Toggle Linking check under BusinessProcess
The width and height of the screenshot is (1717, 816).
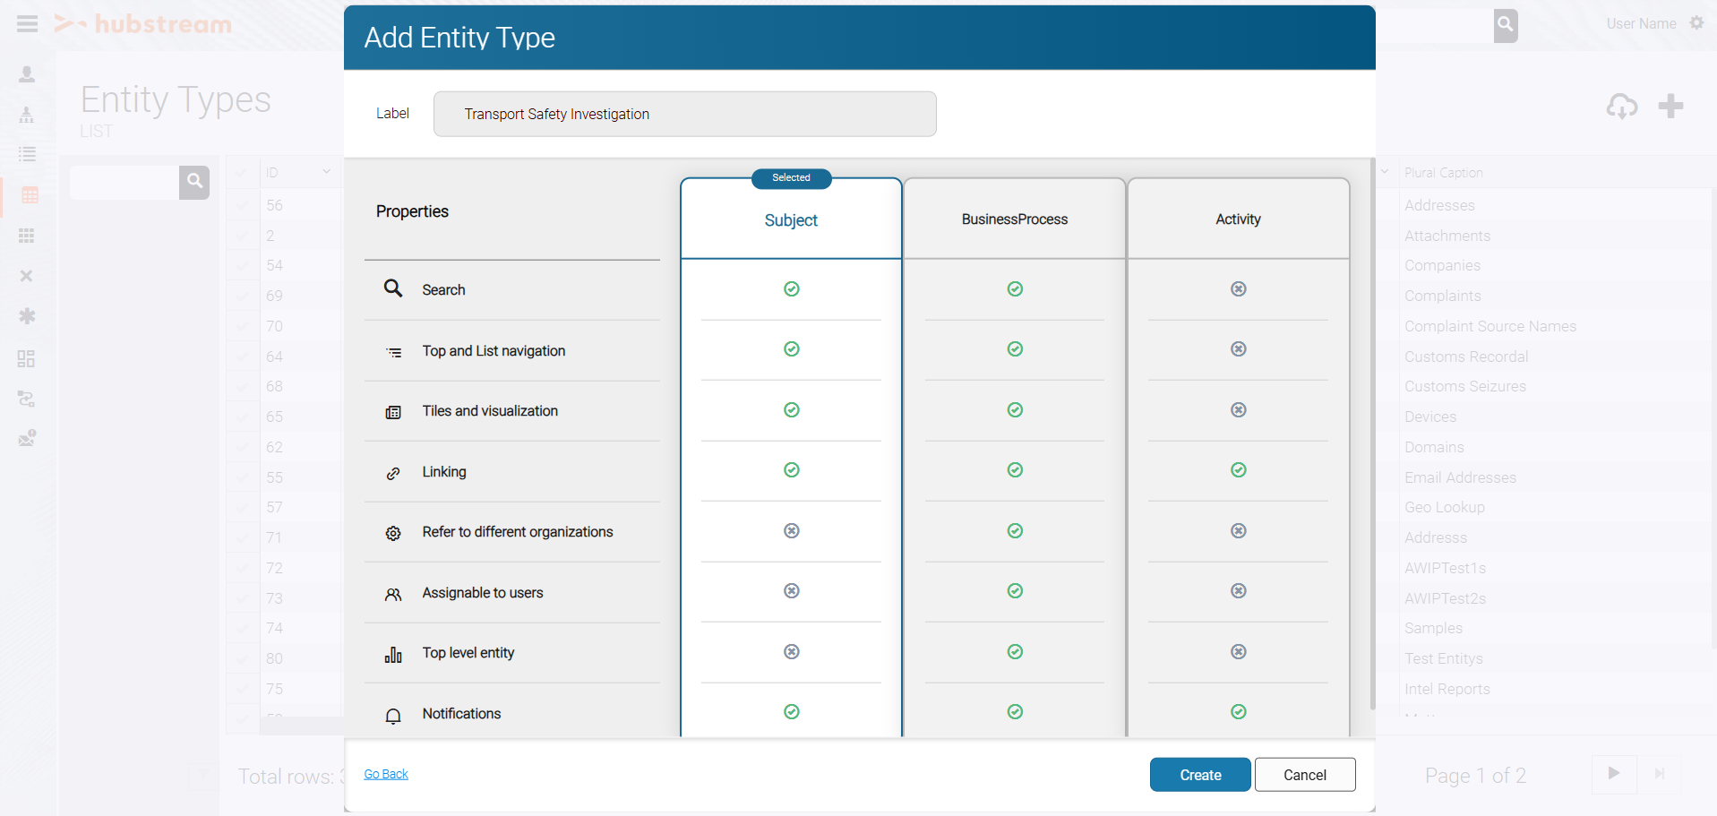(1014, 470)
